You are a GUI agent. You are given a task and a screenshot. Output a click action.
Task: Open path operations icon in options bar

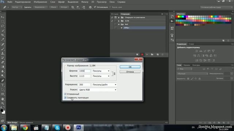point(73,7)
